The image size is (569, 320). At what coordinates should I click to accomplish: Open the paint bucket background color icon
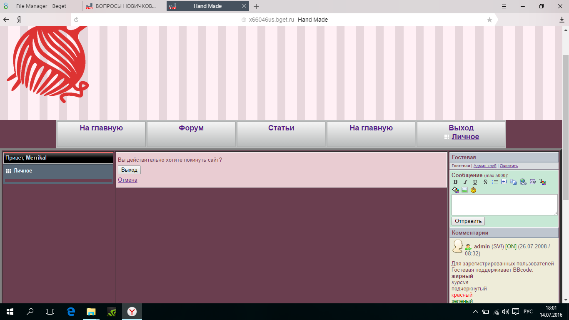pos(456,190)
